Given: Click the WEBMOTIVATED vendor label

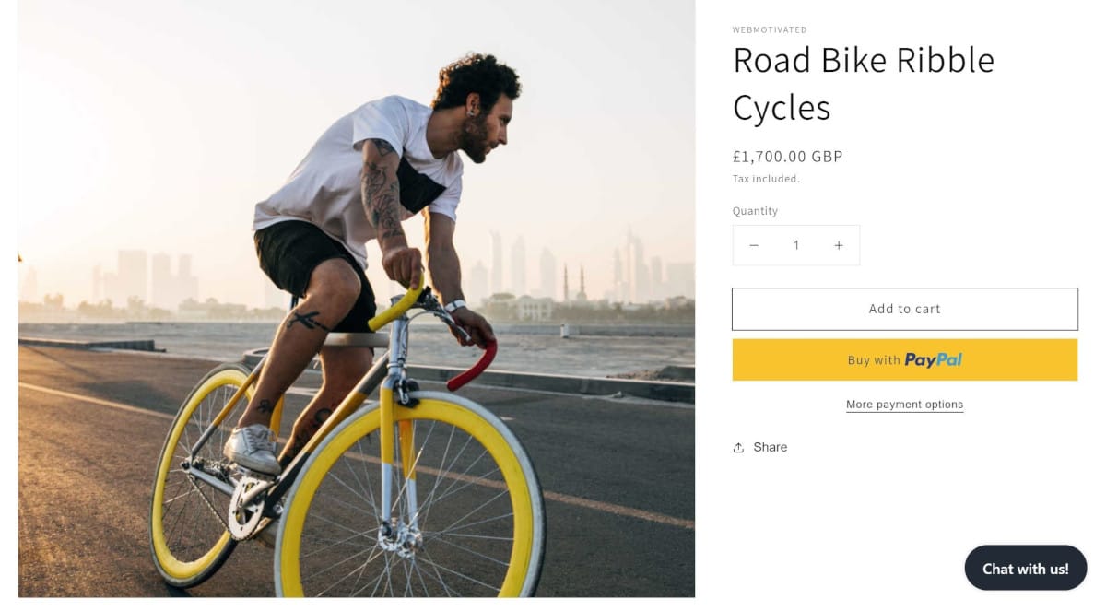Looking at the screenshot, I should 770,30.
